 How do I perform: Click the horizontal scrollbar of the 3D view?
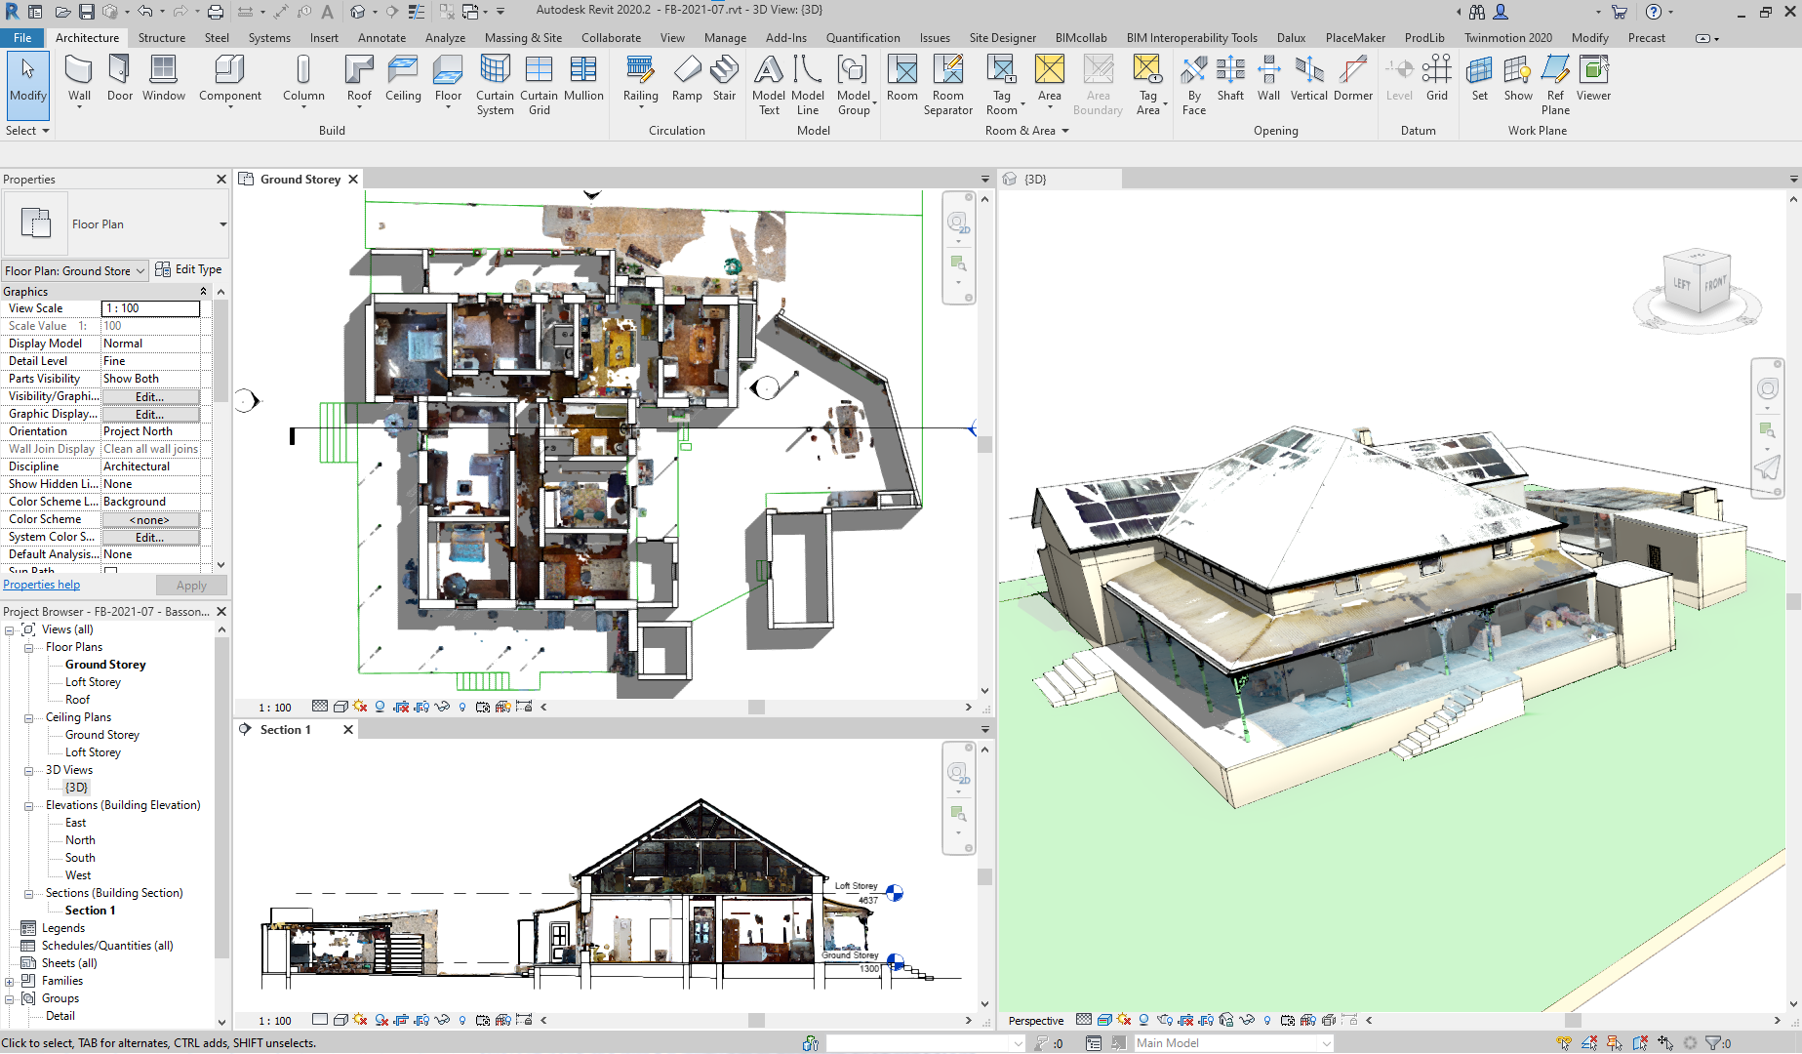(1573, 1020)
